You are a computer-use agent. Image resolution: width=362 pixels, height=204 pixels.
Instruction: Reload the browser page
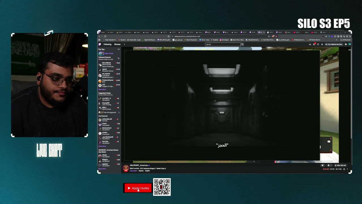click(105, 36)
